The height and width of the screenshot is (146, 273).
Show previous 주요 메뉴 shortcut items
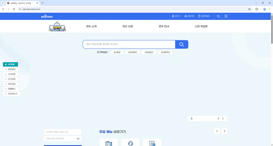tap(217, 131)
